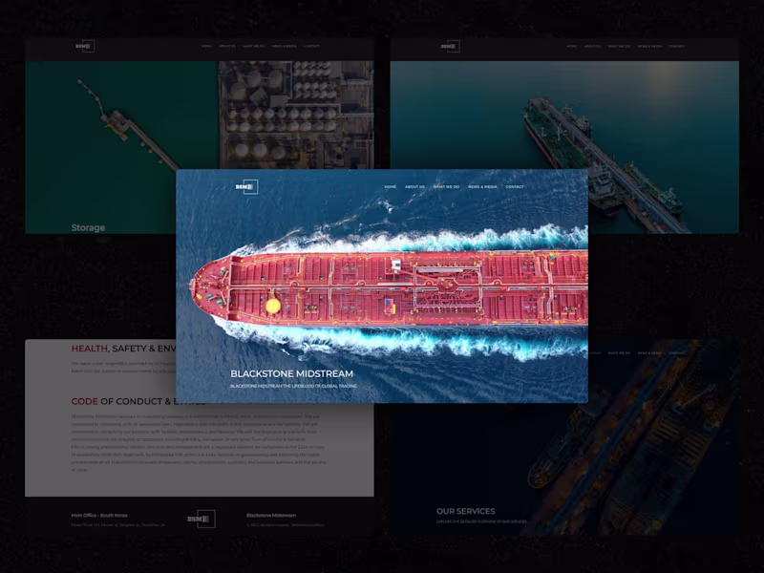Click 'Blackstone Midstream' text in the footer
Viewport: 764px width, 573px height.
[271, 516]
